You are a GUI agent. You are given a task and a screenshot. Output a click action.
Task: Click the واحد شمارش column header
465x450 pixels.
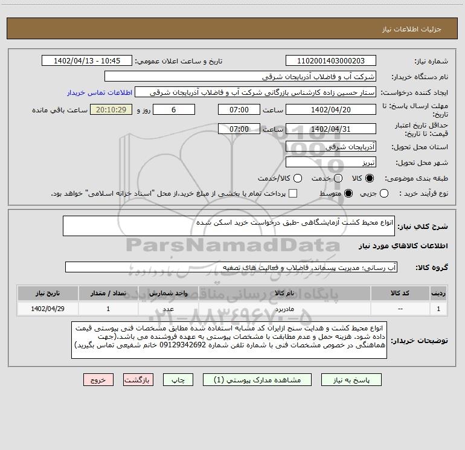click(x=168, y=294)
